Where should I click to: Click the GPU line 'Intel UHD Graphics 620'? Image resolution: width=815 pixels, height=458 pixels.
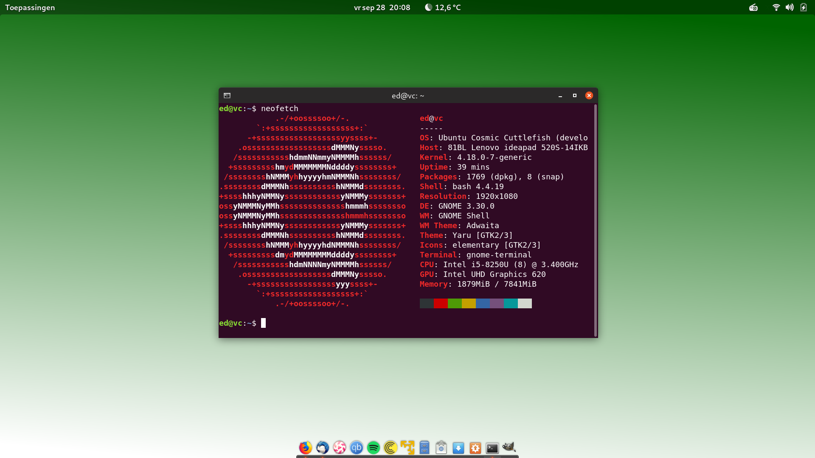point(495,274)
